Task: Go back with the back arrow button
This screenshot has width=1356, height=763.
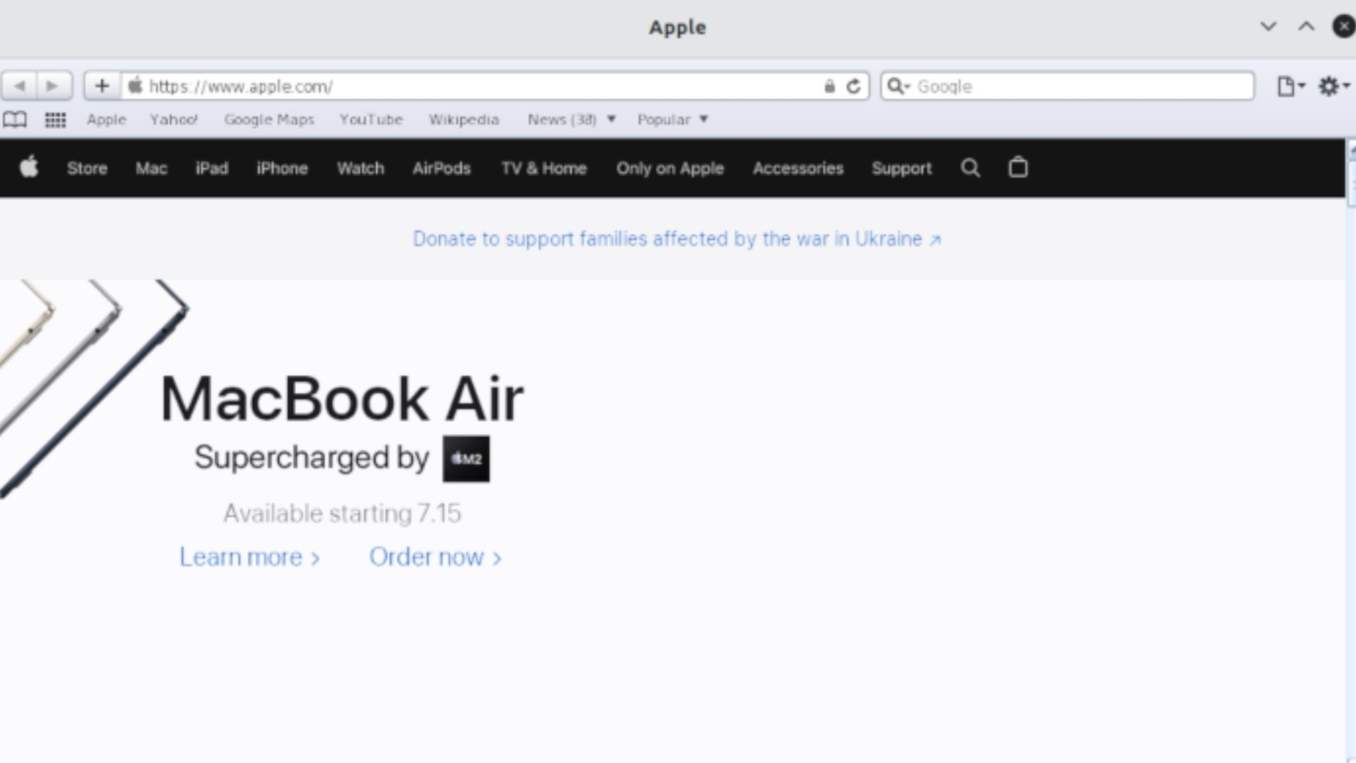Action: tap(20, 86)
